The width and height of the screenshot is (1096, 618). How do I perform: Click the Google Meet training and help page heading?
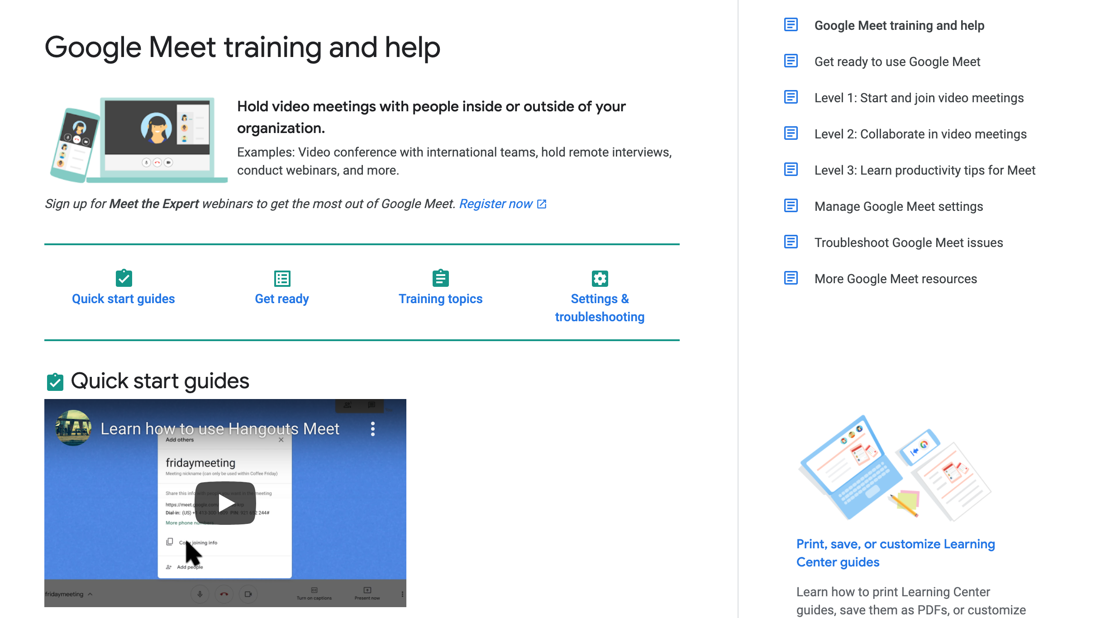[243, 48]
